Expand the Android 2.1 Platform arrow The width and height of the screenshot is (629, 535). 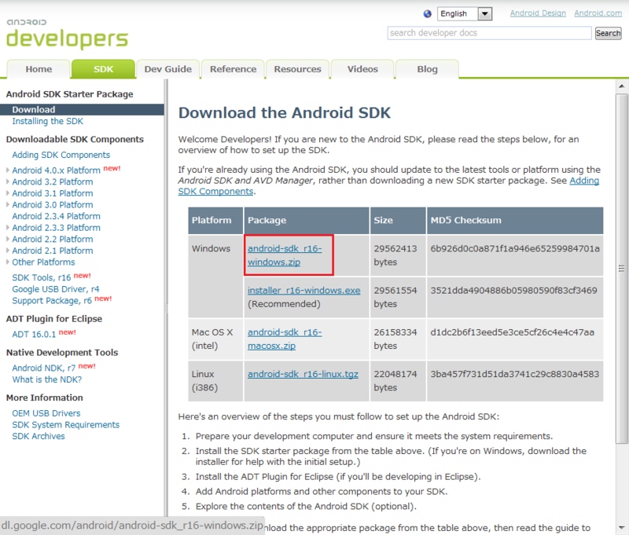pyautogui.click(x=8, y=251)
